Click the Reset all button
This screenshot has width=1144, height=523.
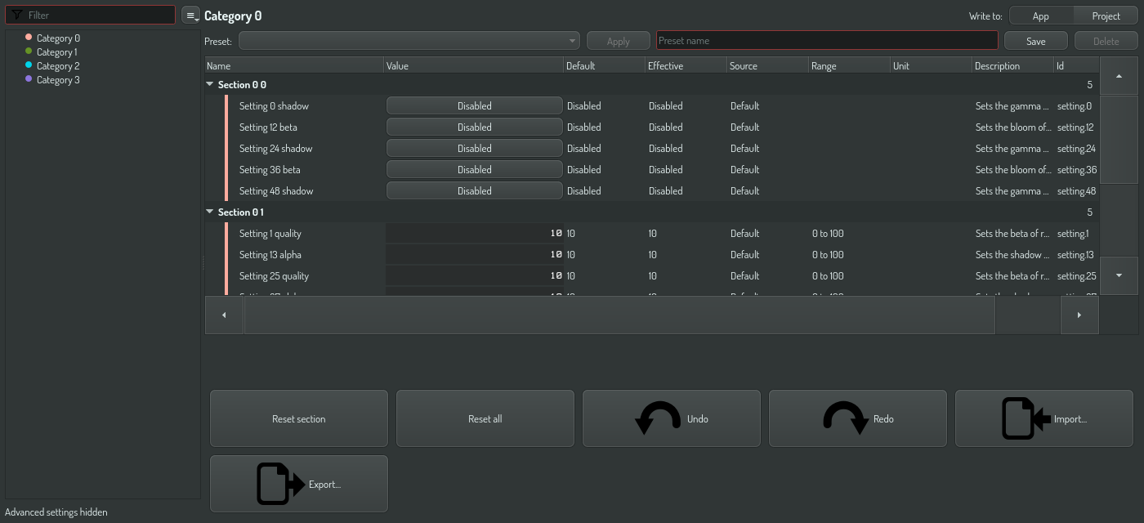point(485,418)
